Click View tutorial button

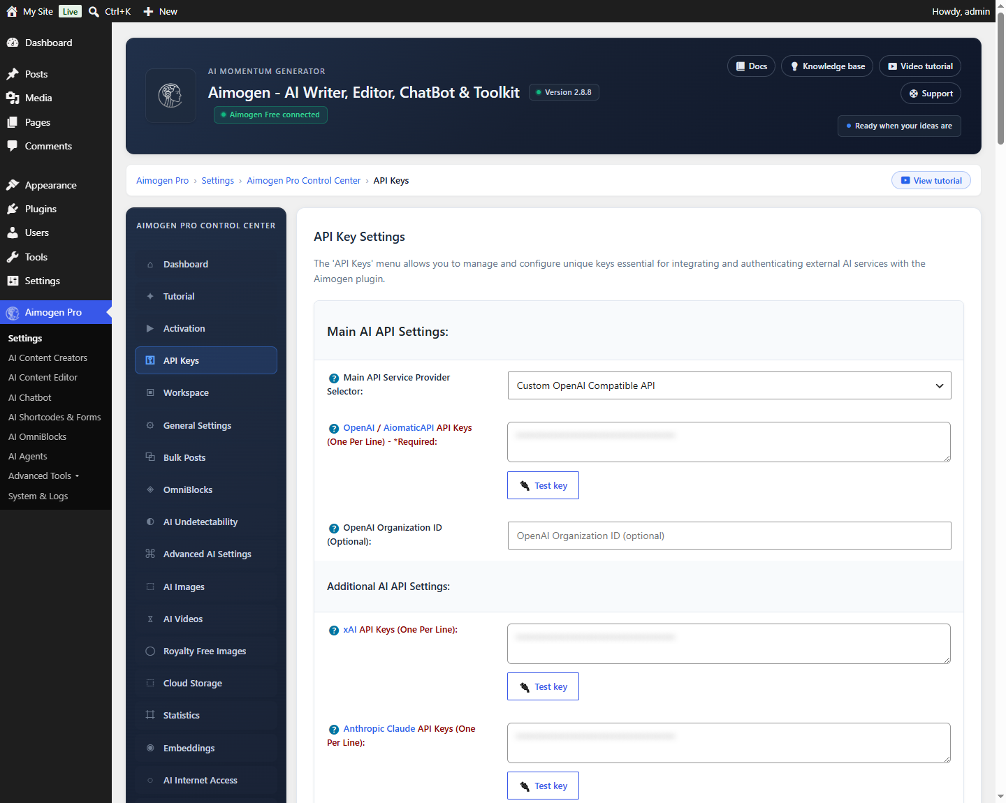pyautogui.click(x=931, y=180)
